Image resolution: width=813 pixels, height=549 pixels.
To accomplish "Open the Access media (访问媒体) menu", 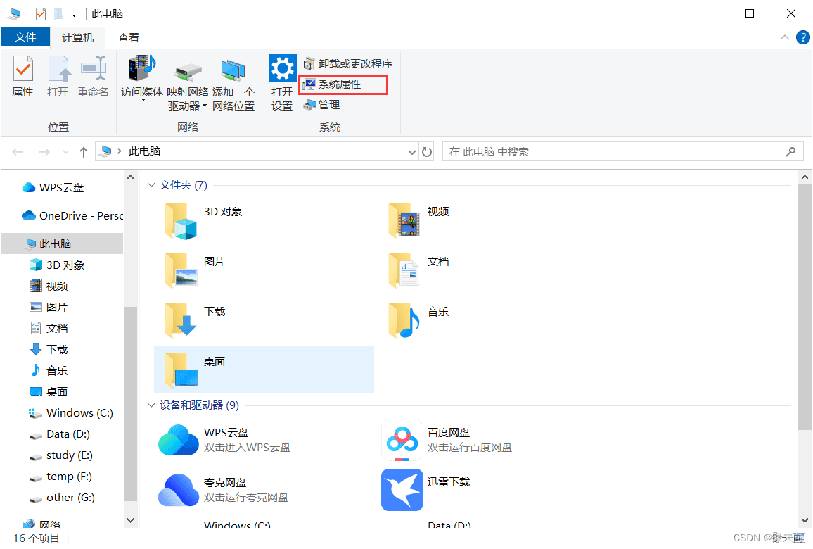I will (142, 77).
